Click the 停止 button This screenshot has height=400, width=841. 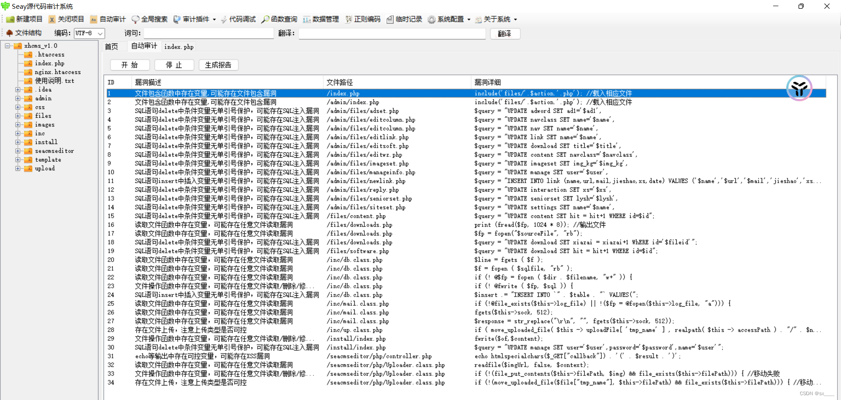(x=174, y=65)
